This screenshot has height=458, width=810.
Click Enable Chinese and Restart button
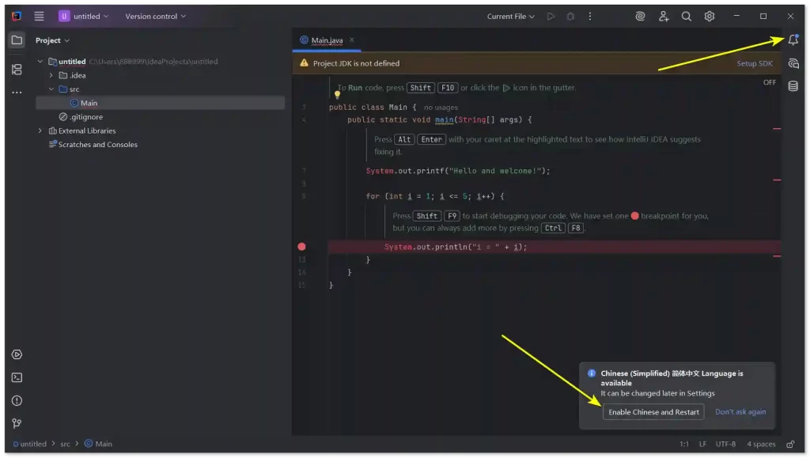(653, 412)
